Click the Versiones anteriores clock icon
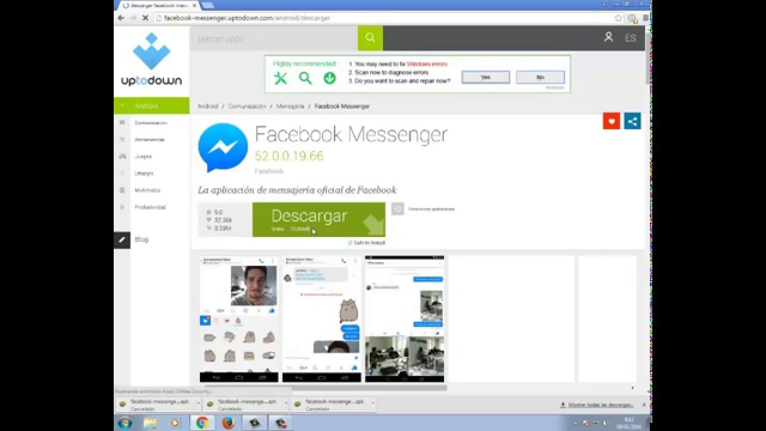Screen dimensions: 766x431 point(398,209)
